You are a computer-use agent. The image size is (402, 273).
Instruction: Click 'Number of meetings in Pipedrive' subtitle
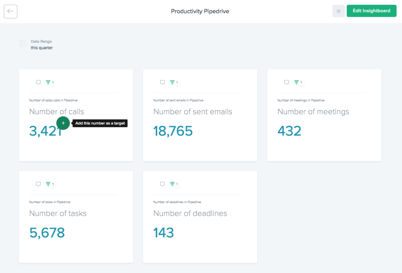pos(301,100)
